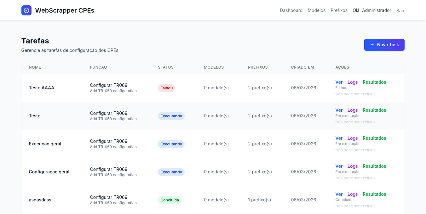Log out using Sair link

click(x=400, y=11)
